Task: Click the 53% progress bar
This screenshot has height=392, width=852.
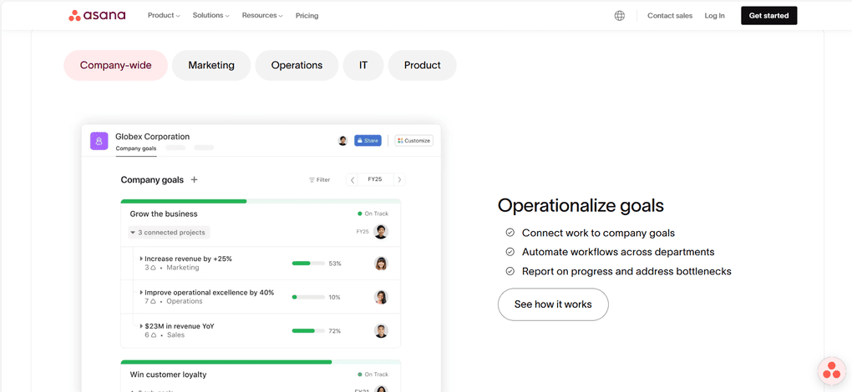Action: (308, 264)
